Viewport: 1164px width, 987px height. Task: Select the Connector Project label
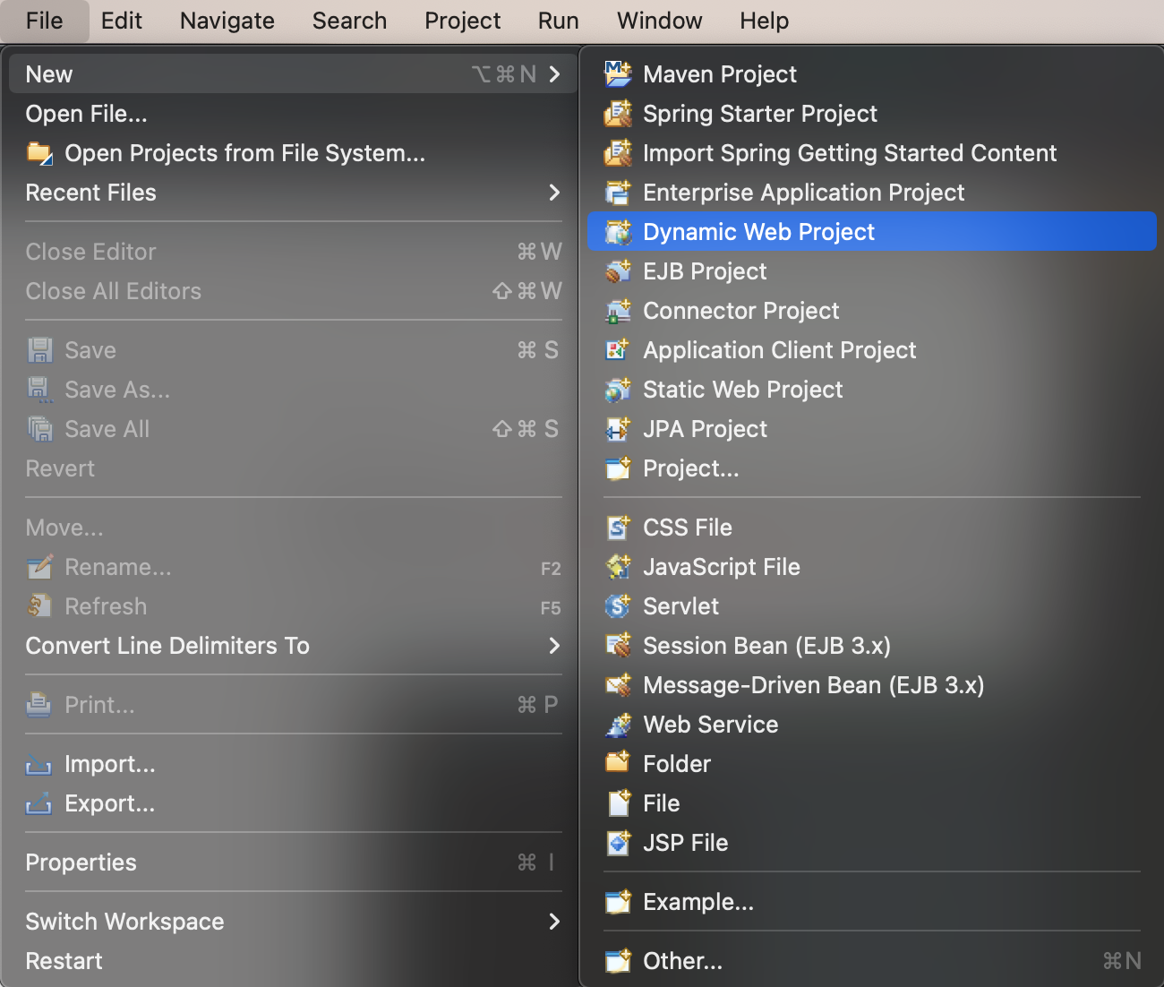[x=741, y=311]
